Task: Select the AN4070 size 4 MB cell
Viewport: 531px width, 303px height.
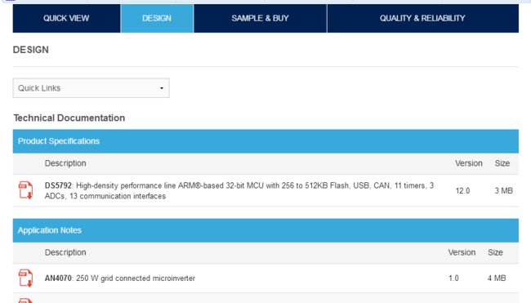Action: pyautogui.click(x=497, y=278)
